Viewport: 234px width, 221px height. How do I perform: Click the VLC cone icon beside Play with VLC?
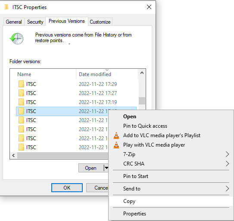point(116,145)
